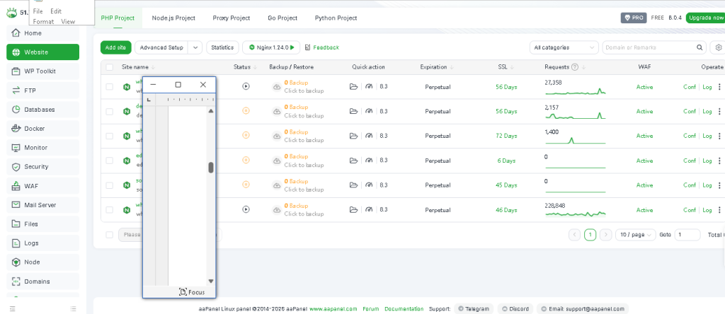Check the box for the 27,358 requests row
This screenshot has height=314, width=725.
point(109,86)
